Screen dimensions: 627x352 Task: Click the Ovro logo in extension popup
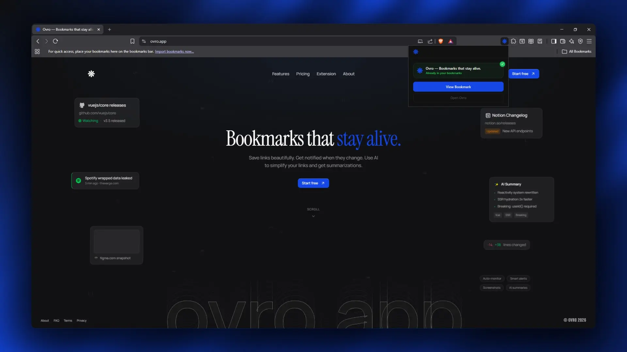click(x=416, y=52)
